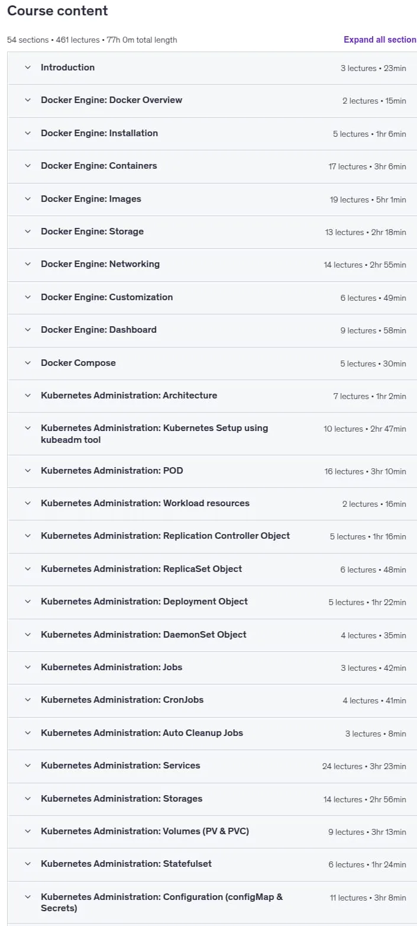Open Docker Engine: Customization section

click(212, 297)
